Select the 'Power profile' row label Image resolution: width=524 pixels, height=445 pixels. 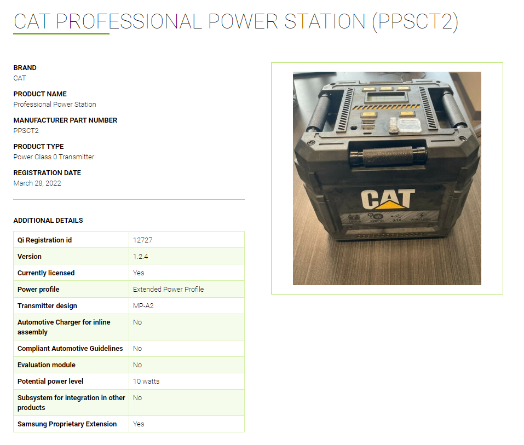tap(38, 290)
